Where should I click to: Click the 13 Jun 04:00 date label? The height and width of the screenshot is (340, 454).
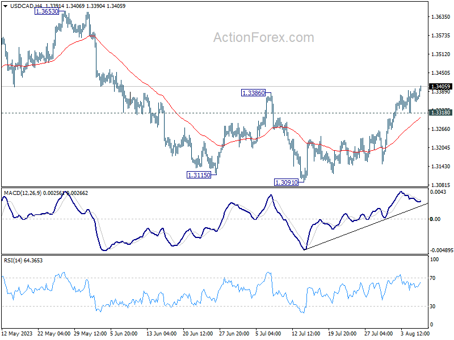coord(161,334)
